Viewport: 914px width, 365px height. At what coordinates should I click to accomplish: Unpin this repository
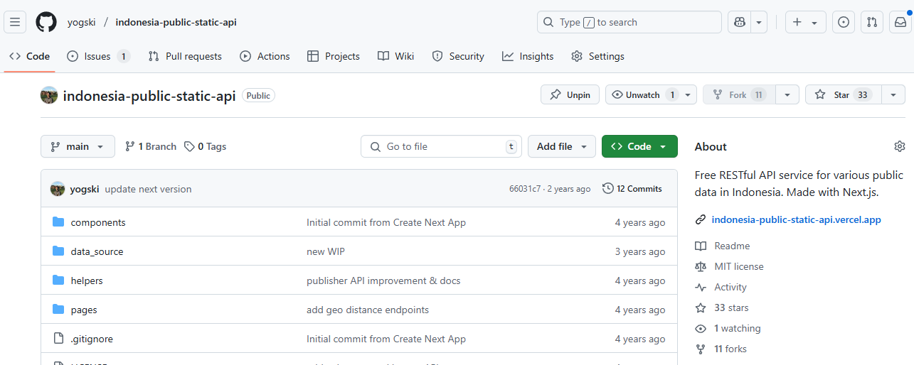pyautogui.click(x=570, y=94)
